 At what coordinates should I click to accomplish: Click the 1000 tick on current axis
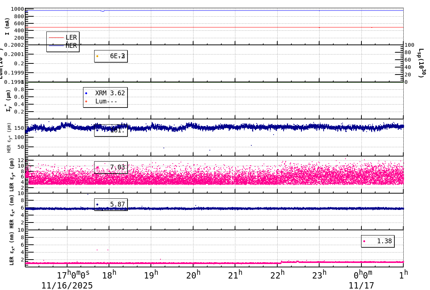(17, 9)
